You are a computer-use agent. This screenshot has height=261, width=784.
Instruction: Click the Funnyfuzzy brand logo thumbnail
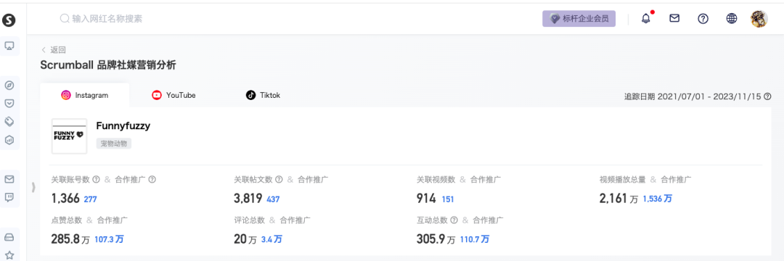[x=70, y=136]
